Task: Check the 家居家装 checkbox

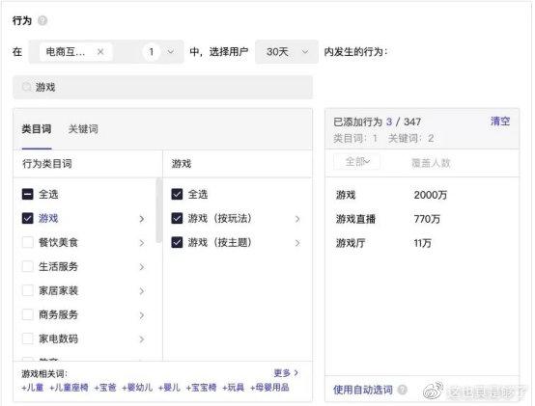Action: [28, 290]
